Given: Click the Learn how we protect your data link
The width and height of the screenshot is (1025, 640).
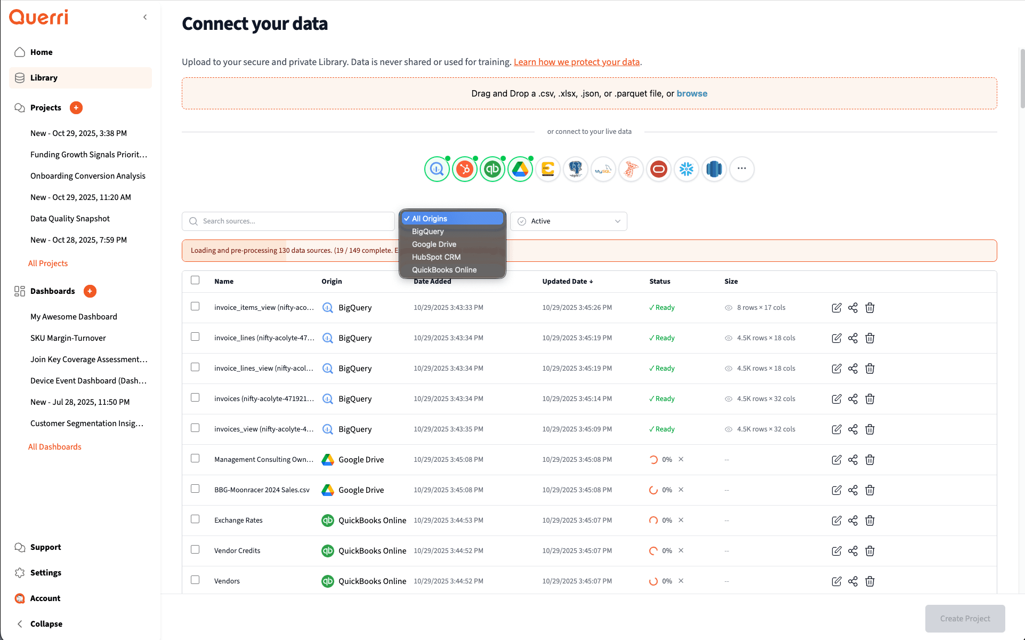Looking at the screenshot, I should (577, 62).
